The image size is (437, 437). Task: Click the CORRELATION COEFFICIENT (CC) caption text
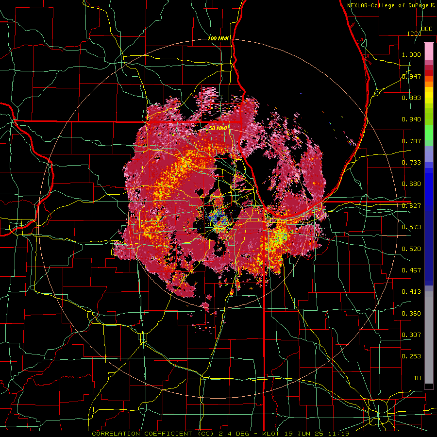point(153,434)
